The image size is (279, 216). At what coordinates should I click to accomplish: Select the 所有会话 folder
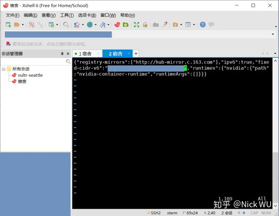(x=21, y=69)
